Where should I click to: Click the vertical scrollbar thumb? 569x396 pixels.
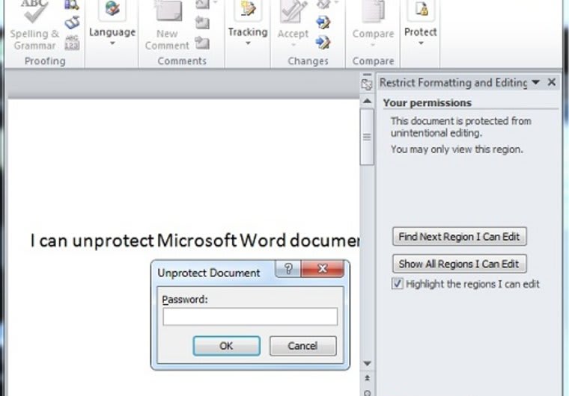[368, 137]
